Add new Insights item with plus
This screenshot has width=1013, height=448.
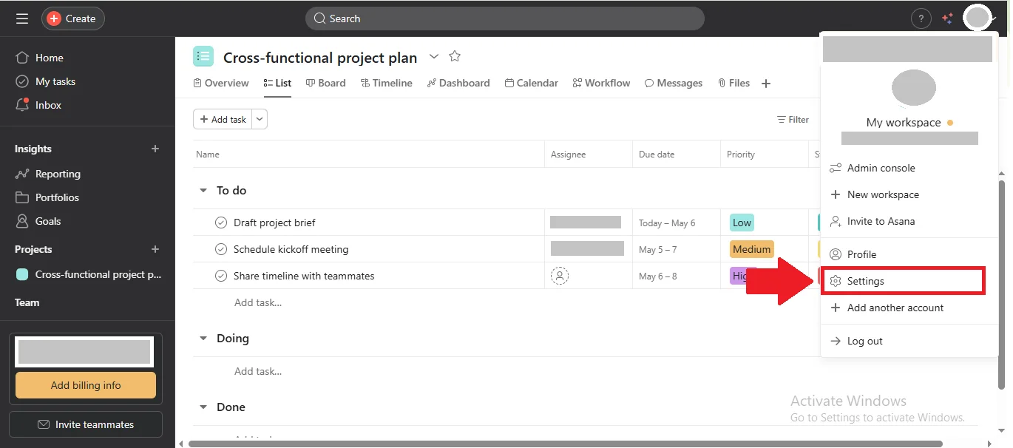(155, 149)
